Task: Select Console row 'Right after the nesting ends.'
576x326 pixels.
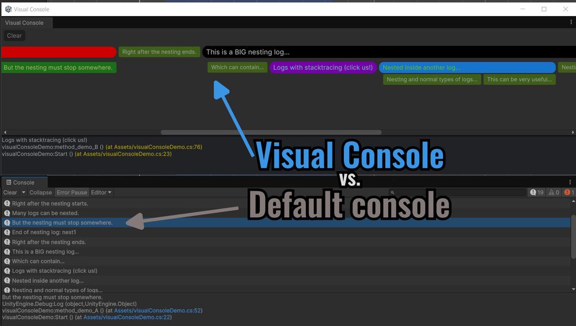Action: click(286, 242)
